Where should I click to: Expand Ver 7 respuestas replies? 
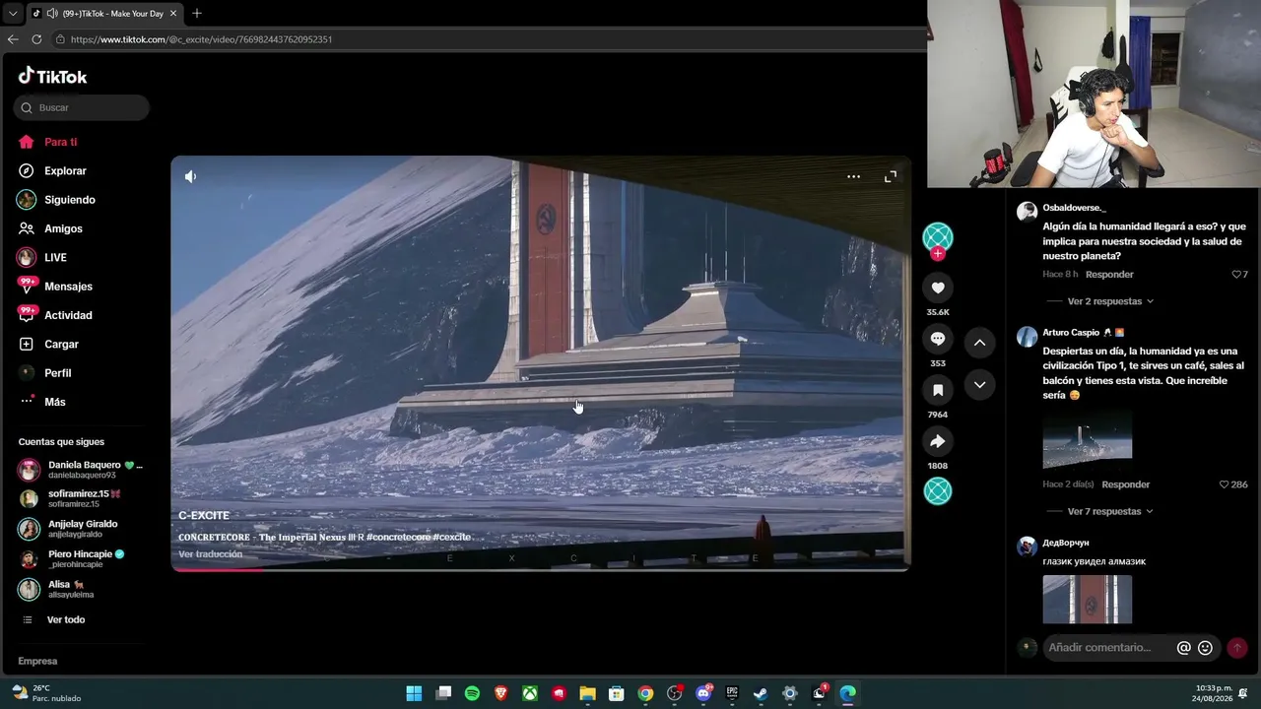1104,511
